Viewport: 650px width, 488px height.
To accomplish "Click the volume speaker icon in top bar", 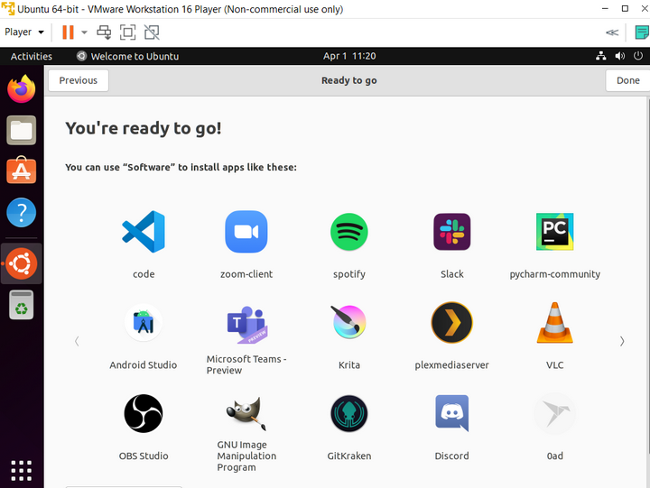I will [620, 56].
